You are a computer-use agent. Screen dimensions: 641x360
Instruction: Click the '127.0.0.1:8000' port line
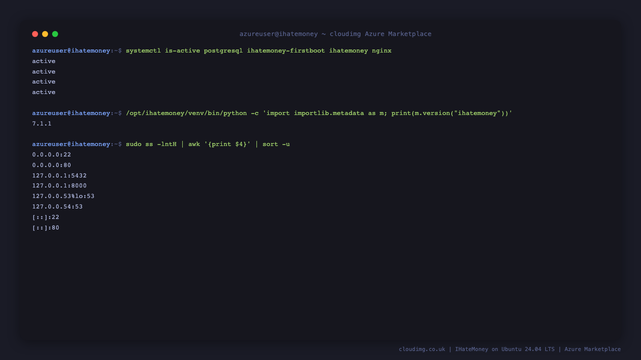[x=60, y=185]
